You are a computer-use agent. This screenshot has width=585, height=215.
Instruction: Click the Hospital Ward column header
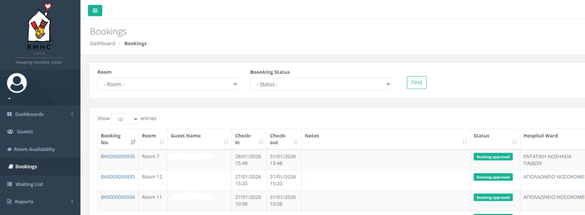click(540, 136)
